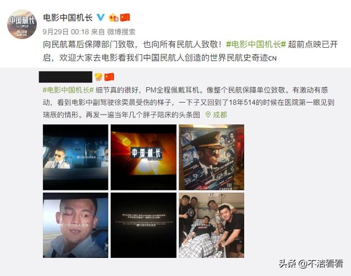Screen dimensions: 351x276
Task: Click the 微博搜索 source link
Action: 121,32
